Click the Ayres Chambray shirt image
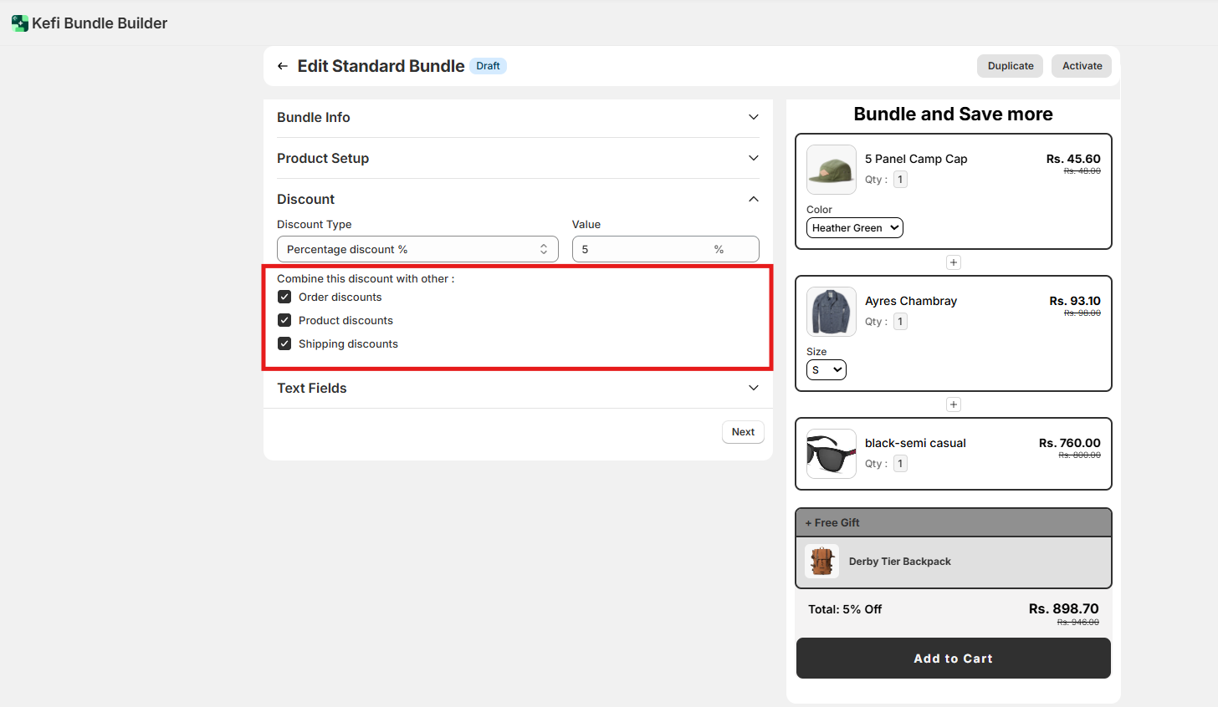Screen dimensions: 1218x707 (x=831, y=312)
